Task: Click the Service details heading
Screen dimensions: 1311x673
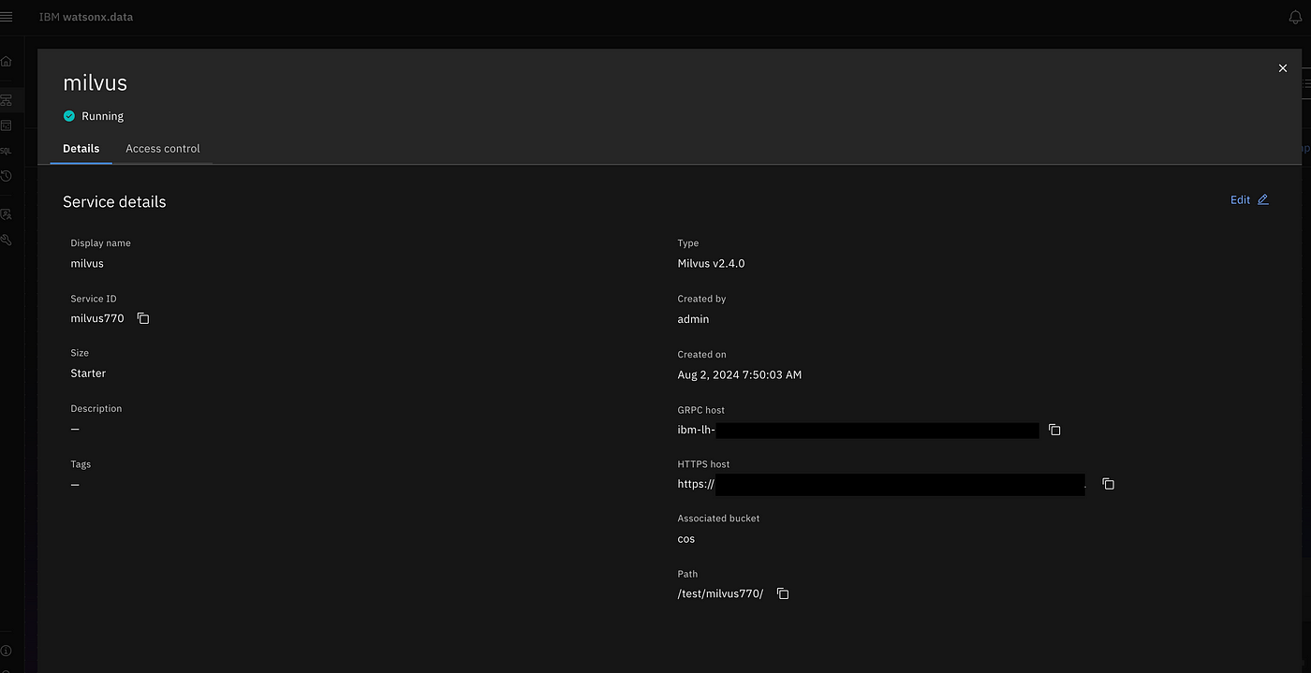Action: [x=114, y=202]
